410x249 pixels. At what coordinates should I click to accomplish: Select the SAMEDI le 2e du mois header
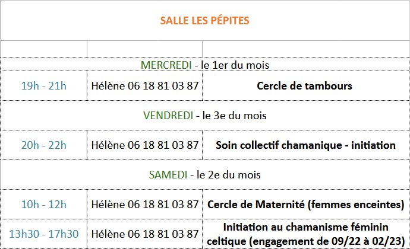click(205, 175)
